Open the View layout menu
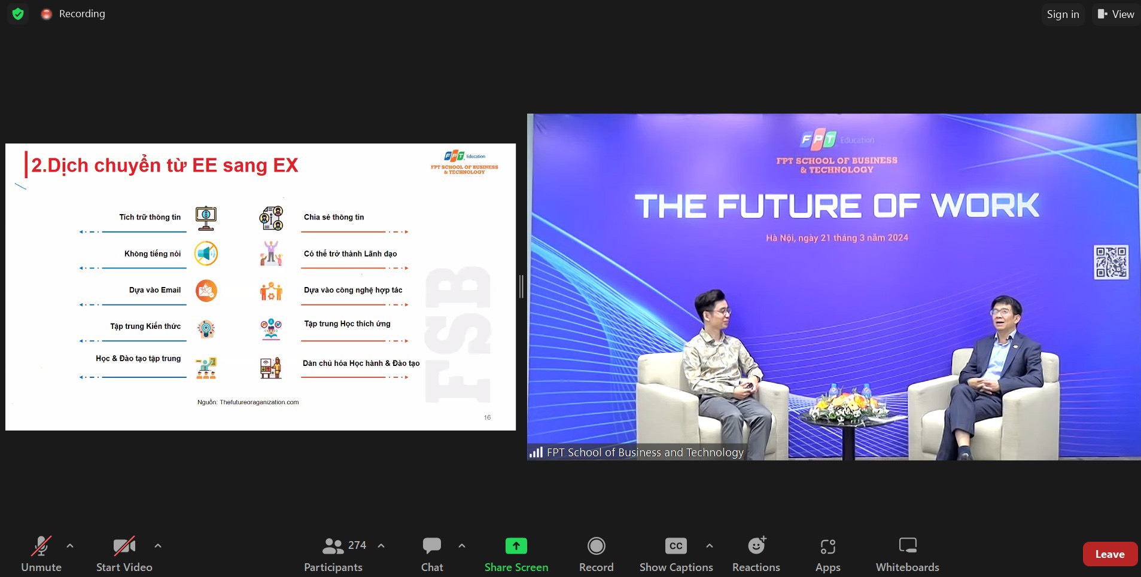This screenshot has width=1141, height=577. click(x=1116, y=14)
